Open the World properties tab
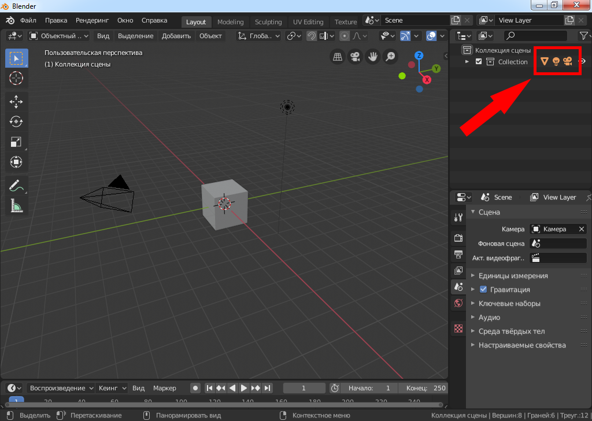The height and width of the screenshot is (421, 592). pyautogui.click(x=458, y=303)
